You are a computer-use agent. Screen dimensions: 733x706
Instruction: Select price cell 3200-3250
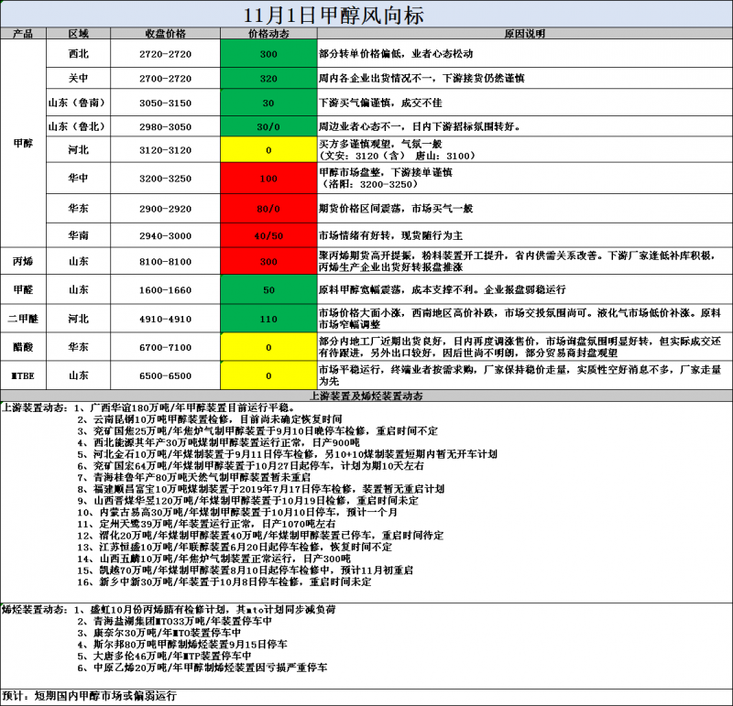(x=166, y=178)
